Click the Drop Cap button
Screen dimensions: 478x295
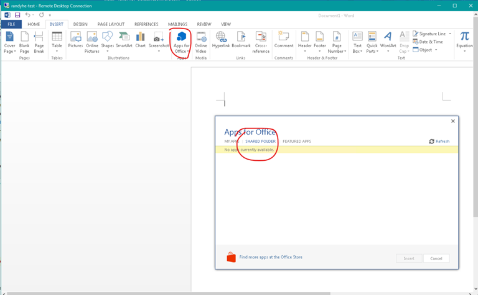[x=404, y=42]
